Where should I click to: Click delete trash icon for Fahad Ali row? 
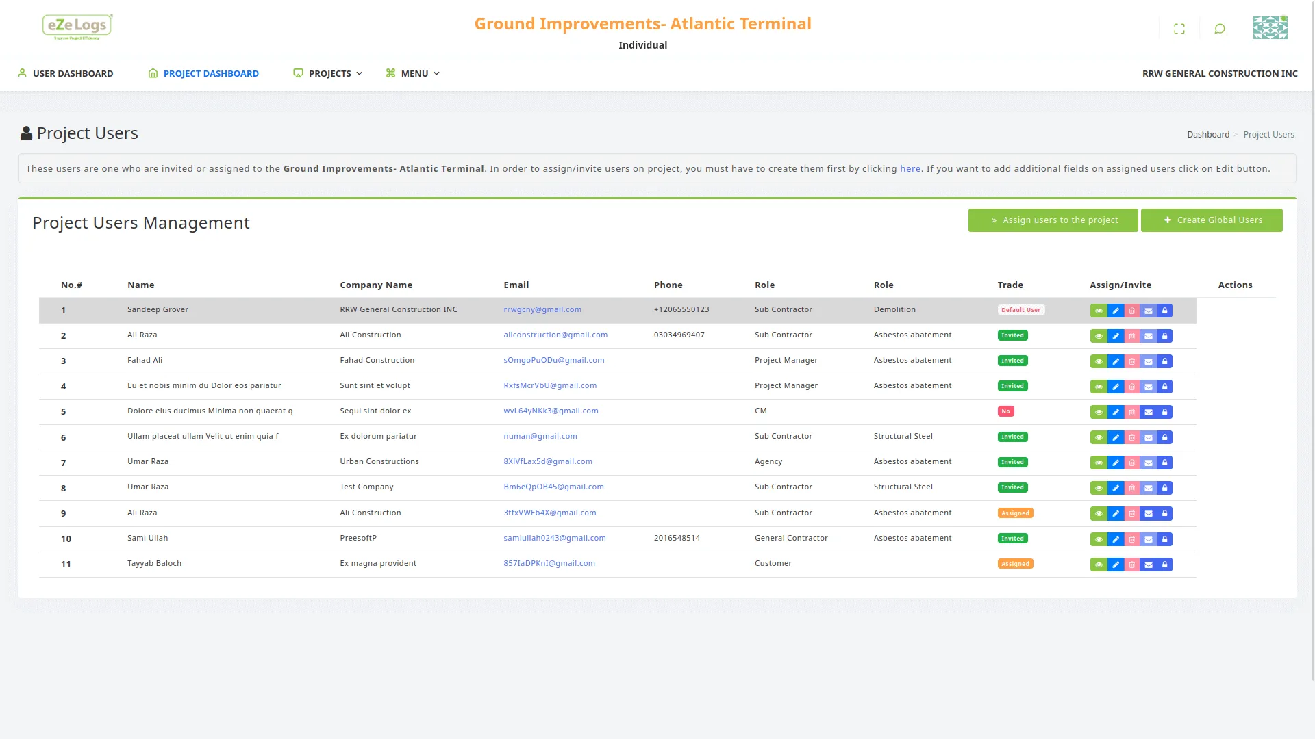click(x=1131, y=361)
